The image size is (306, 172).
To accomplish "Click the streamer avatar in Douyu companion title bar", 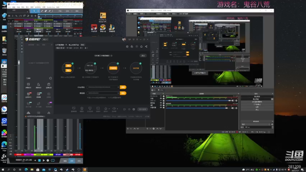I will click(124, 39).
